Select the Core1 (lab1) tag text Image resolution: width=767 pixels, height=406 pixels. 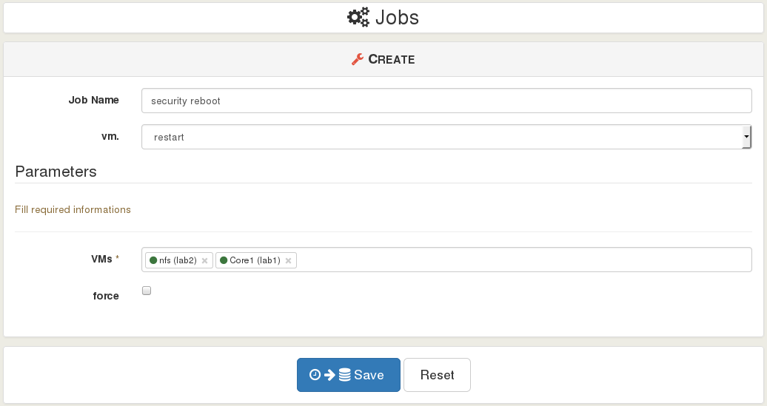click(x=255, y=260)
